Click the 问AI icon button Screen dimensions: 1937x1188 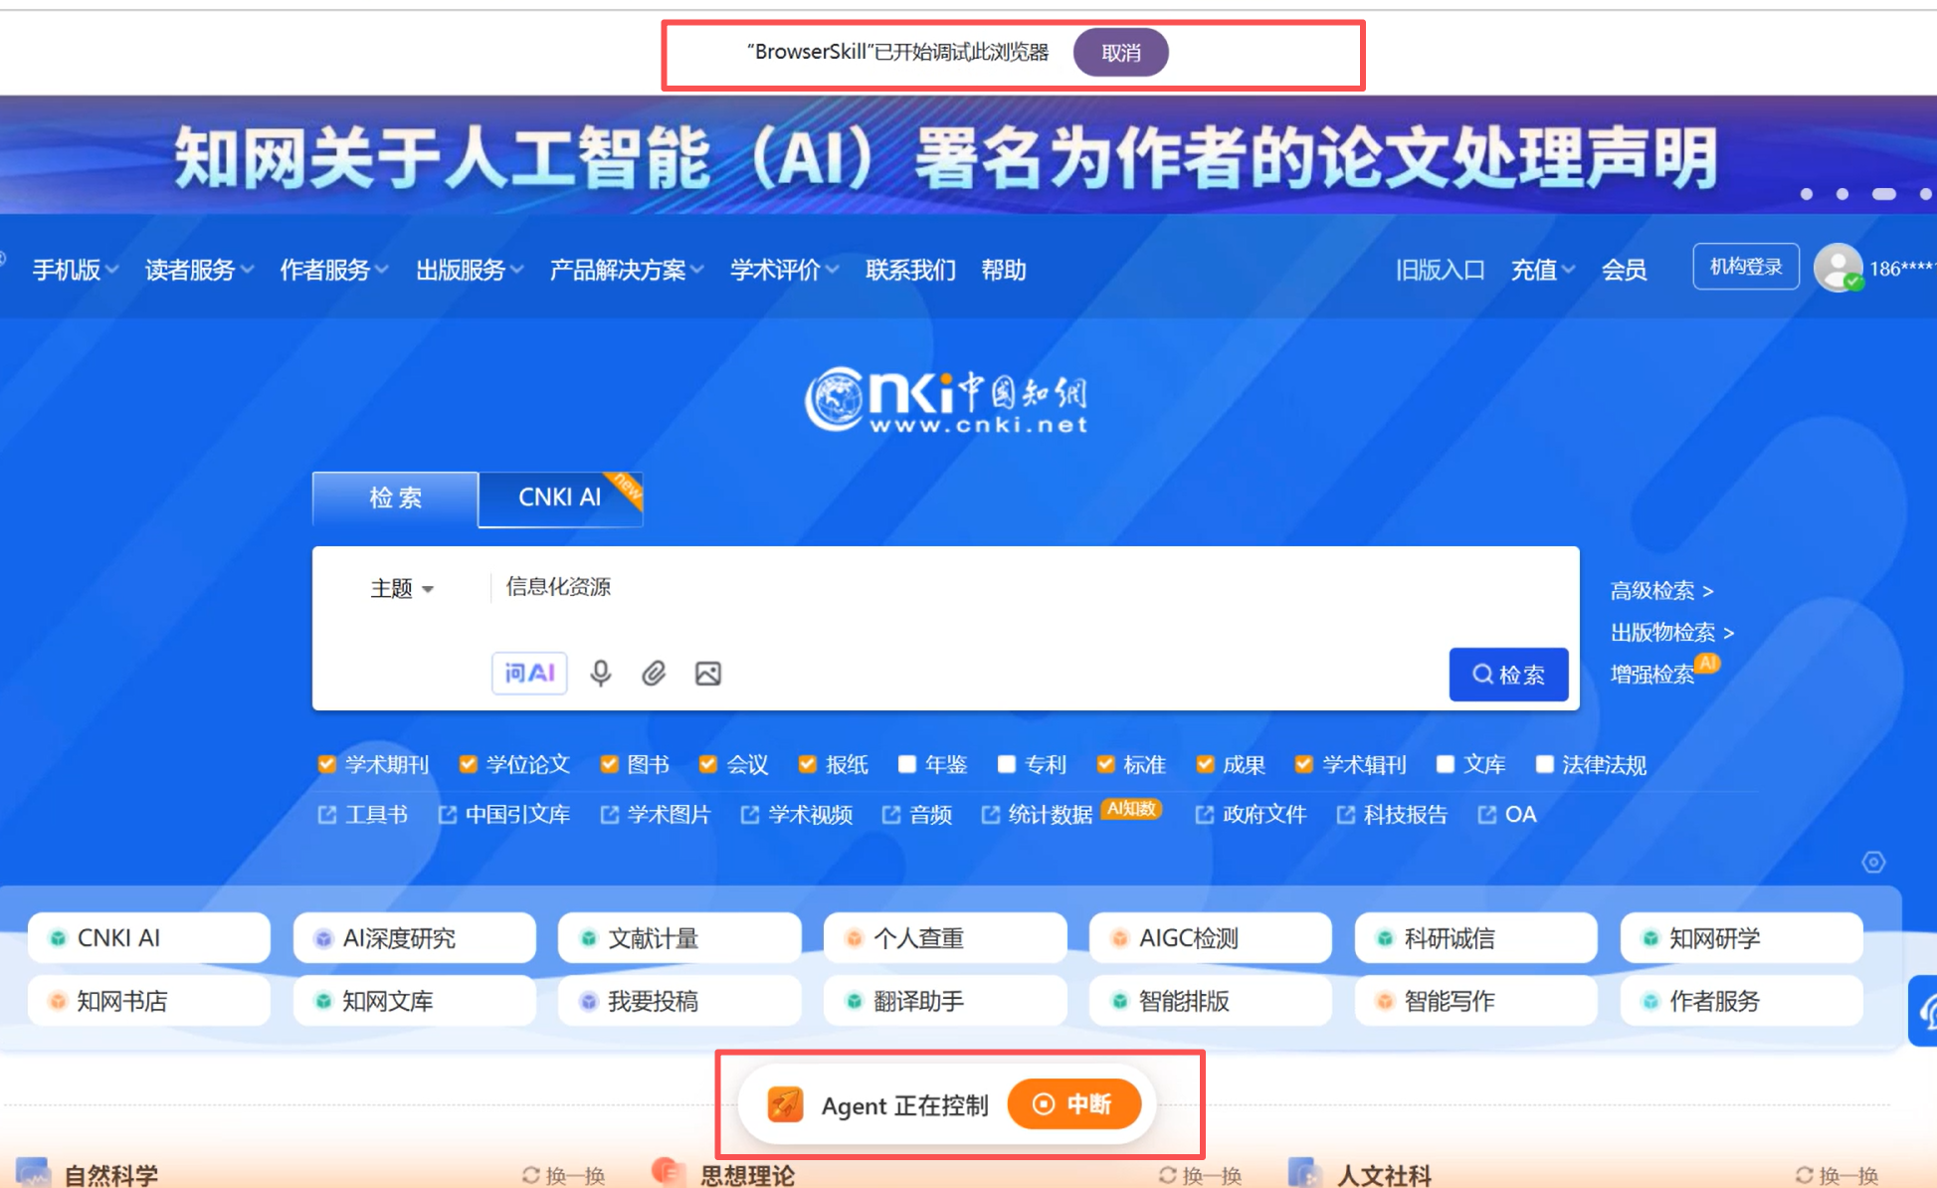(x=529, y=674)
